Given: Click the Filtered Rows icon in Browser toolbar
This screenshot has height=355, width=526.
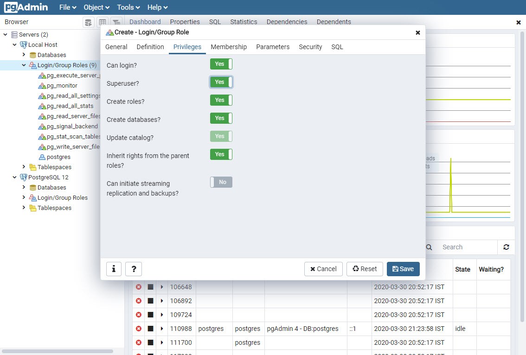Looking at the screenshot, I should [x=116, y=22].
